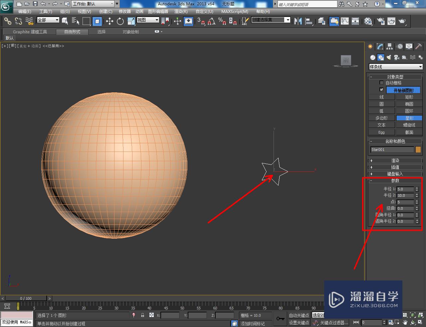This screenshot has width=426, height=327.
Task: Open the Render Setup teapot icon
Action: [380, 21]
